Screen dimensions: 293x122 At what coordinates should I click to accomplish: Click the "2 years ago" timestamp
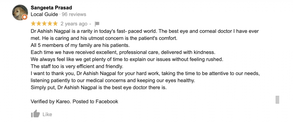[x=74, y=24]
